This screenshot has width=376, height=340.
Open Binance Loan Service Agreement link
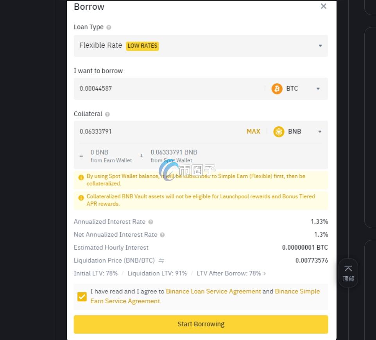coord(213,291)
